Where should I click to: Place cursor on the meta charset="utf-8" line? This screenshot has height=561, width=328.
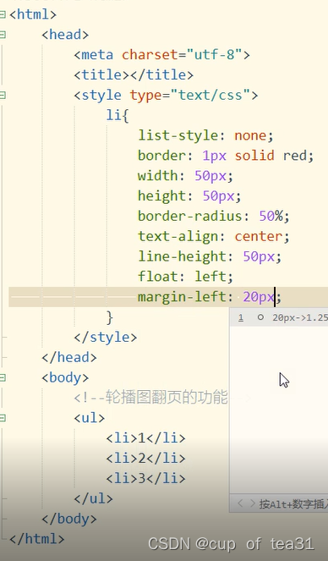click(x=161, y=55)
